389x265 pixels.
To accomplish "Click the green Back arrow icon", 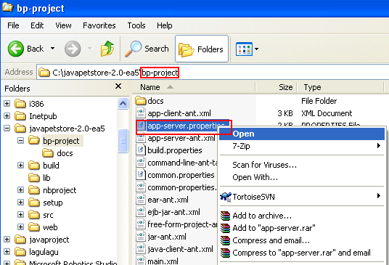I will coord(16,49).
